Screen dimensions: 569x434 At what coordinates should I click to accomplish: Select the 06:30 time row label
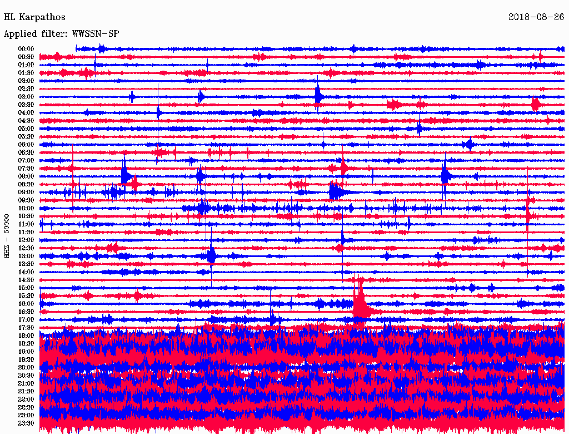26,152
